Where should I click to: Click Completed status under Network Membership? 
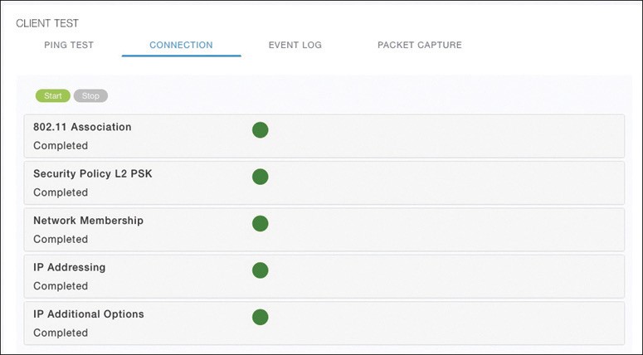[x=61, y=240]
